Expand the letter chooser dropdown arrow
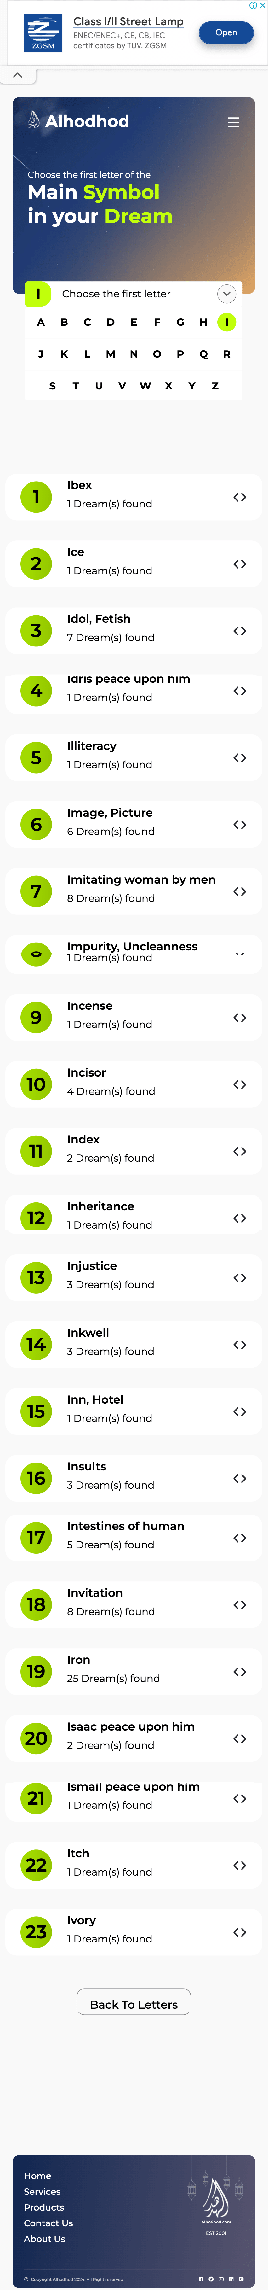268x2290 pixels. (226, 293)
